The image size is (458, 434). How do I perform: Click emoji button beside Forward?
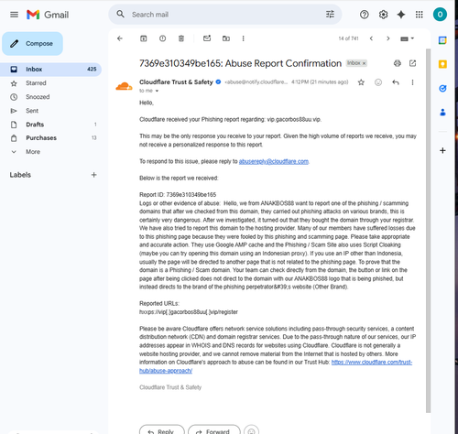(251, 430)
